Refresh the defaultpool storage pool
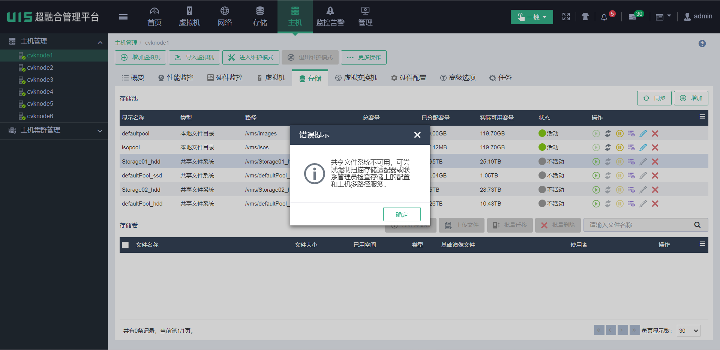Image resolution: width=720 pixels, height=350 pixels. 608,134
